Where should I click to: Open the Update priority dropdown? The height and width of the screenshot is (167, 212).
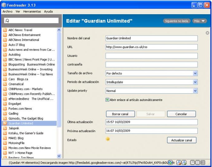coord(195,91)
